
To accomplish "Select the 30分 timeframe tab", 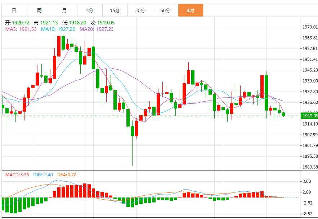I will click(x=140, y=10).
